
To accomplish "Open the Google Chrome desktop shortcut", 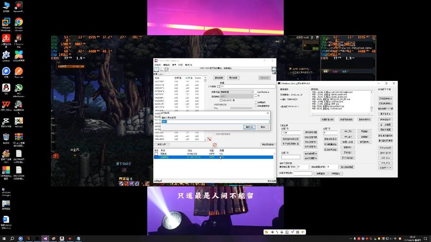I will click(19, 22).
